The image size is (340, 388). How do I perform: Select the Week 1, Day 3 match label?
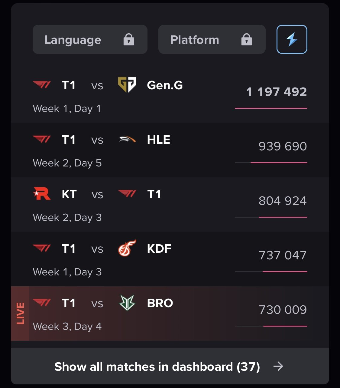pyautogui.click(x=67, y=272)
